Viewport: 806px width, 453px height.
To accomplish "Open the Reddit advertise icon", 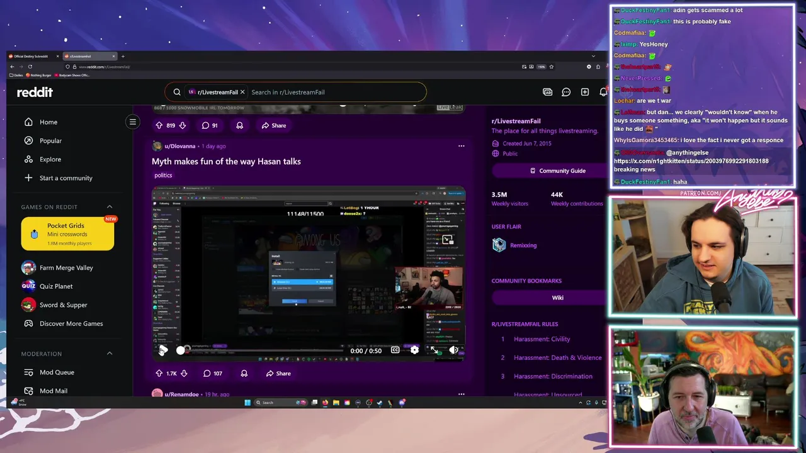I will [x=547, y=92].
